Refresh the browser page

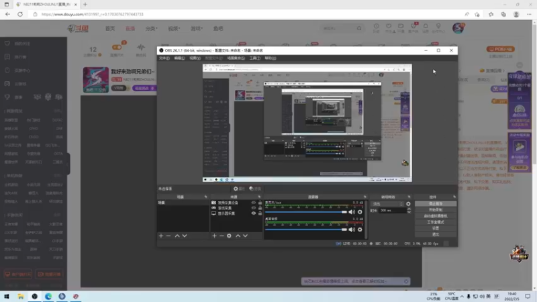20,14
